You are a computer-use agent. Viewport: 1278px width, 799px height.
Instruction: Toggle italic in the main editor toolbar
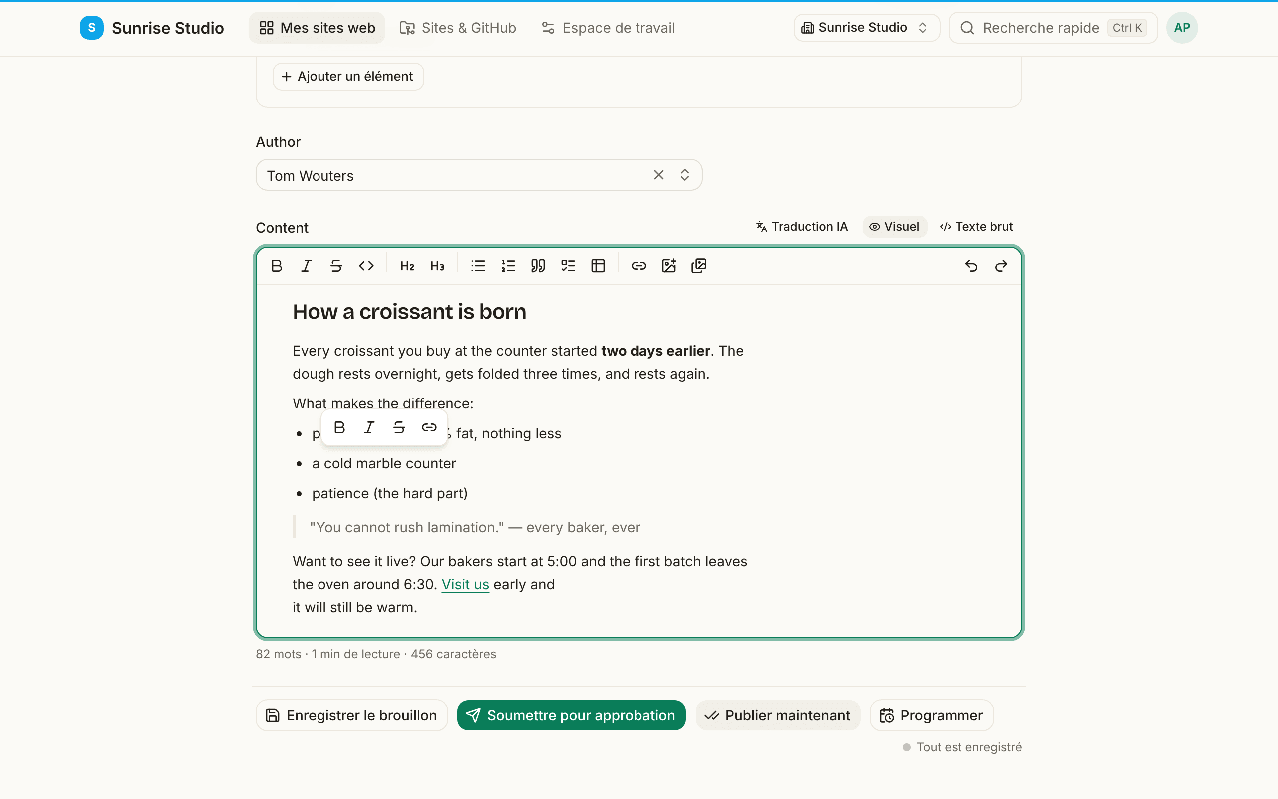click(307, 266)
